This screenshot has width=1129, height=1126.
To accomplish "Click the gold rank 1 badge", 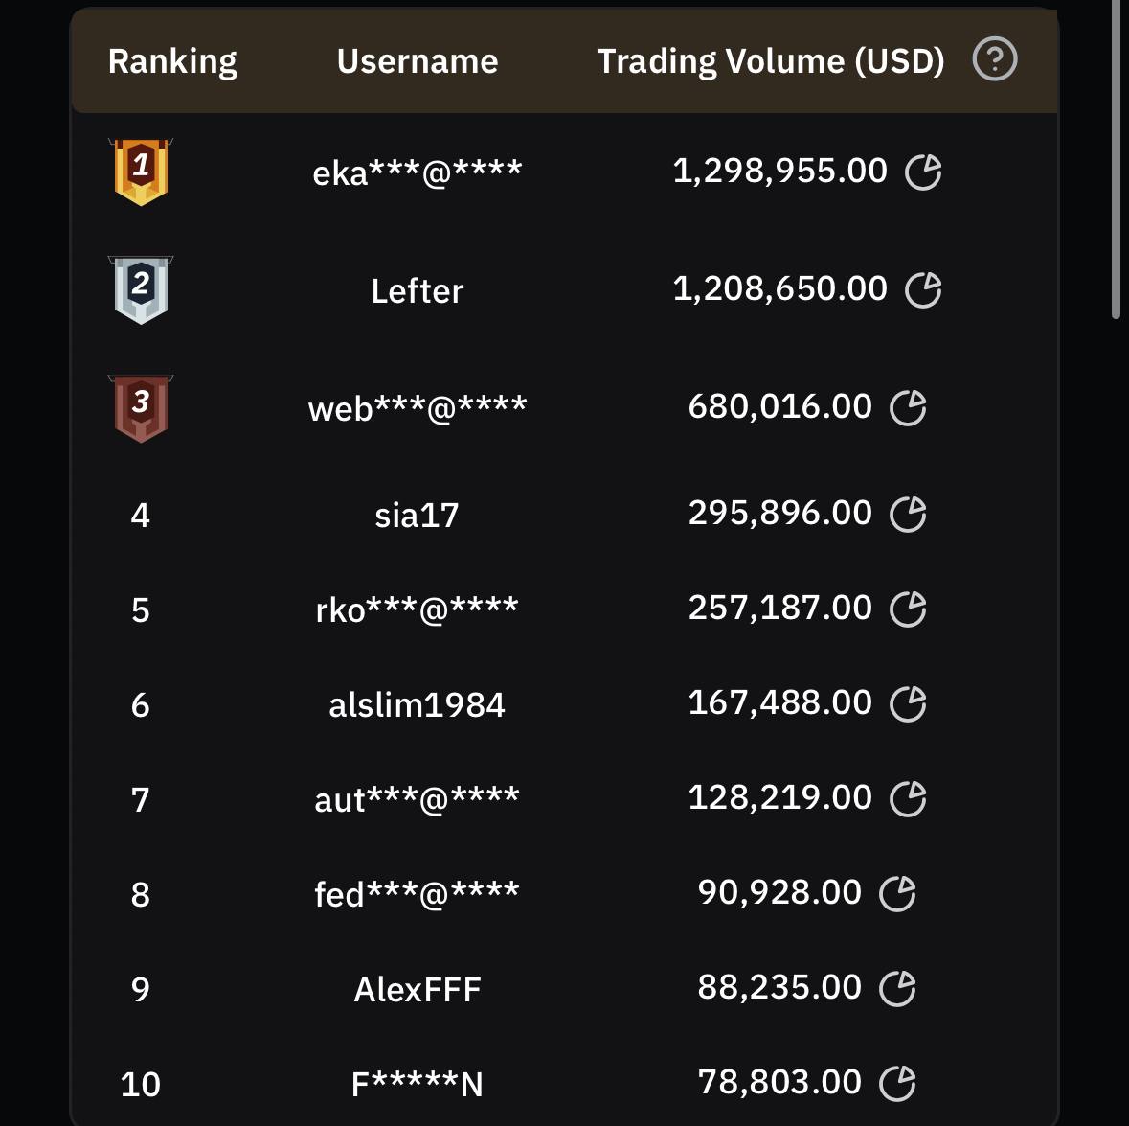I will point(141,172).
